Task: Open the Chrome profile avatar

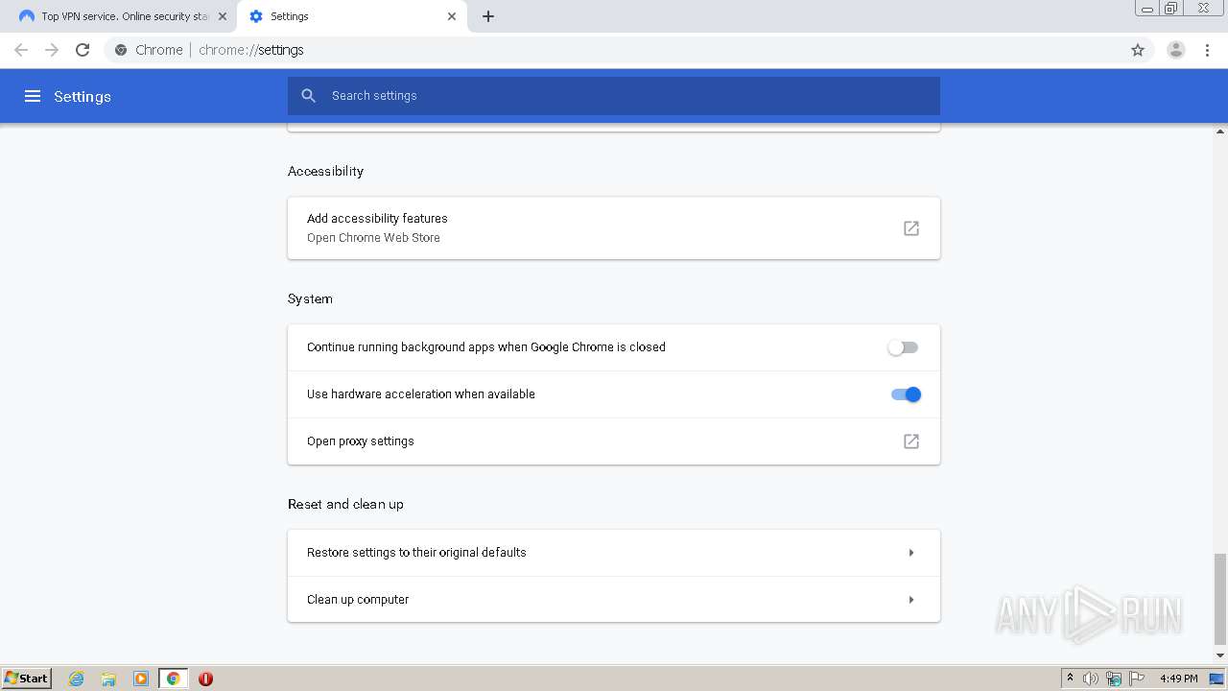Action: click(1176, 50)
